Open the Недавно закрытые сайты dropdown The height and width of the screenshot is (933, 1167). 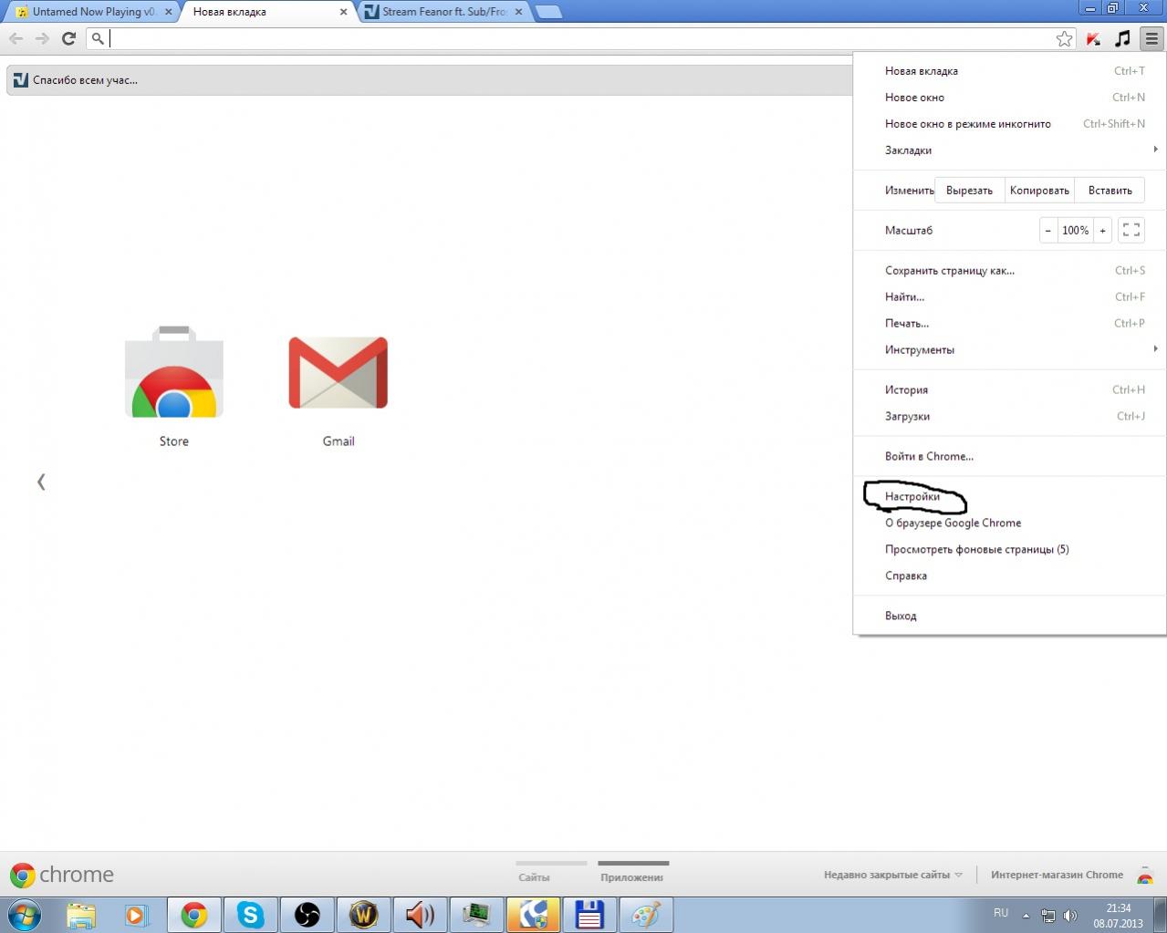[x=892, y=875]
